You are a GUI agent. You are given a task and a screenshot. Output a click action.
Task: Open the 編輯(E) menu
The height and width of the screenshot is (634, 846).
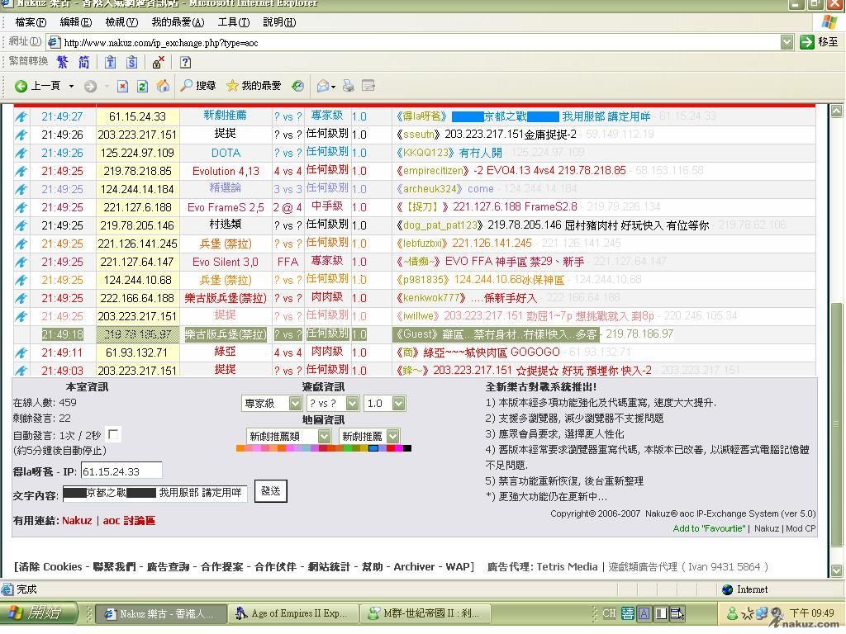pyautogui.click(x=75, y=22)
